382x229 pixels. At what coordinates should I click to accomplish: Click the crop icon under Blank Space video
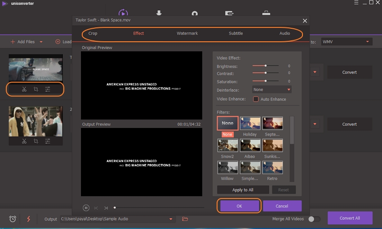pos(36,89)
